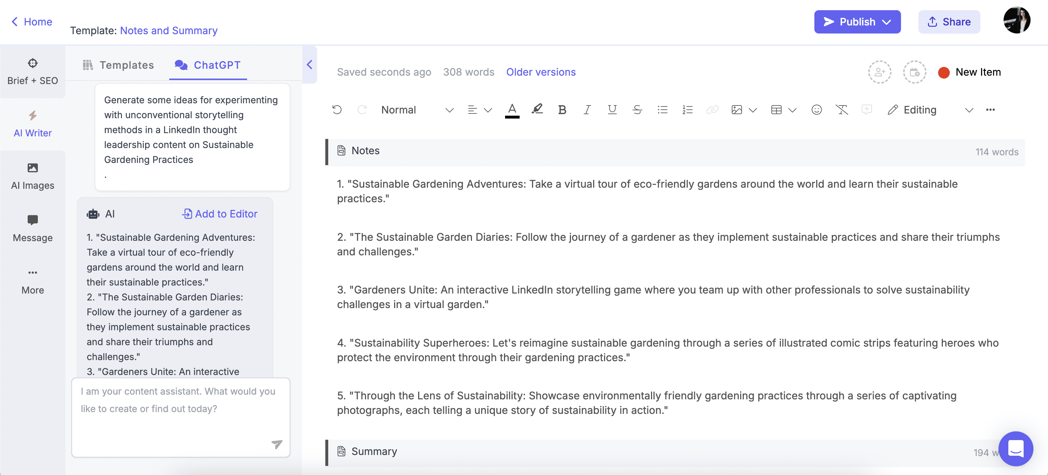
Task: Open AI Images sidebar panel
Action: click(x=32, y=176)
